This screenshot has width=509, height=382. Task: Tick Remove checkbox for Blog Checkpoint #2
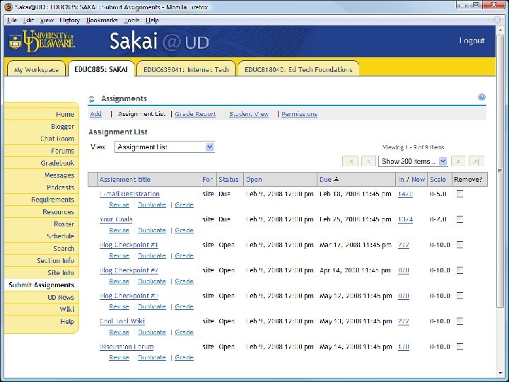point(460,270)
